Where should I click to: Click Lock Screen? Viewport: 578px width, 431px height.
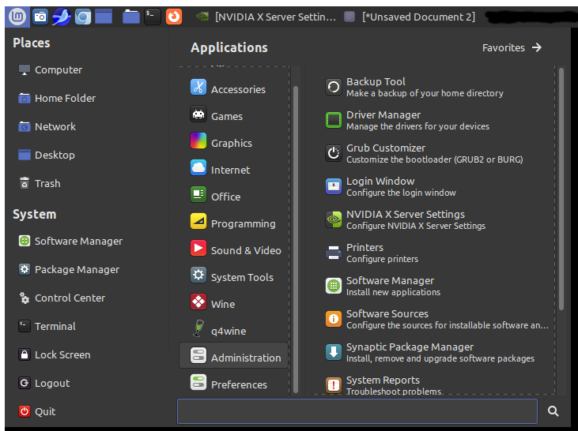coord(55,354)
